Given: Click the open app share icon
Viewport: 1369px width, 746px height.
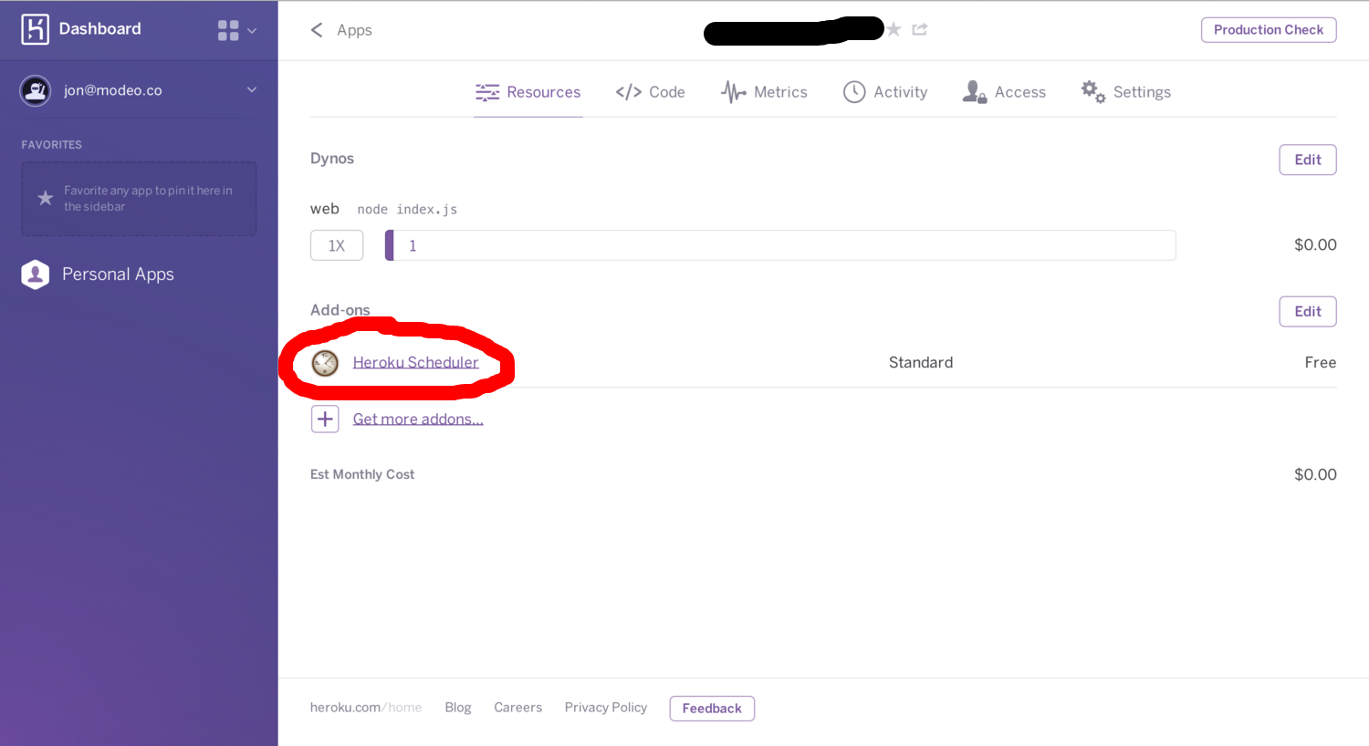Looking at the screenshot, I should click(x=920, y=29).
